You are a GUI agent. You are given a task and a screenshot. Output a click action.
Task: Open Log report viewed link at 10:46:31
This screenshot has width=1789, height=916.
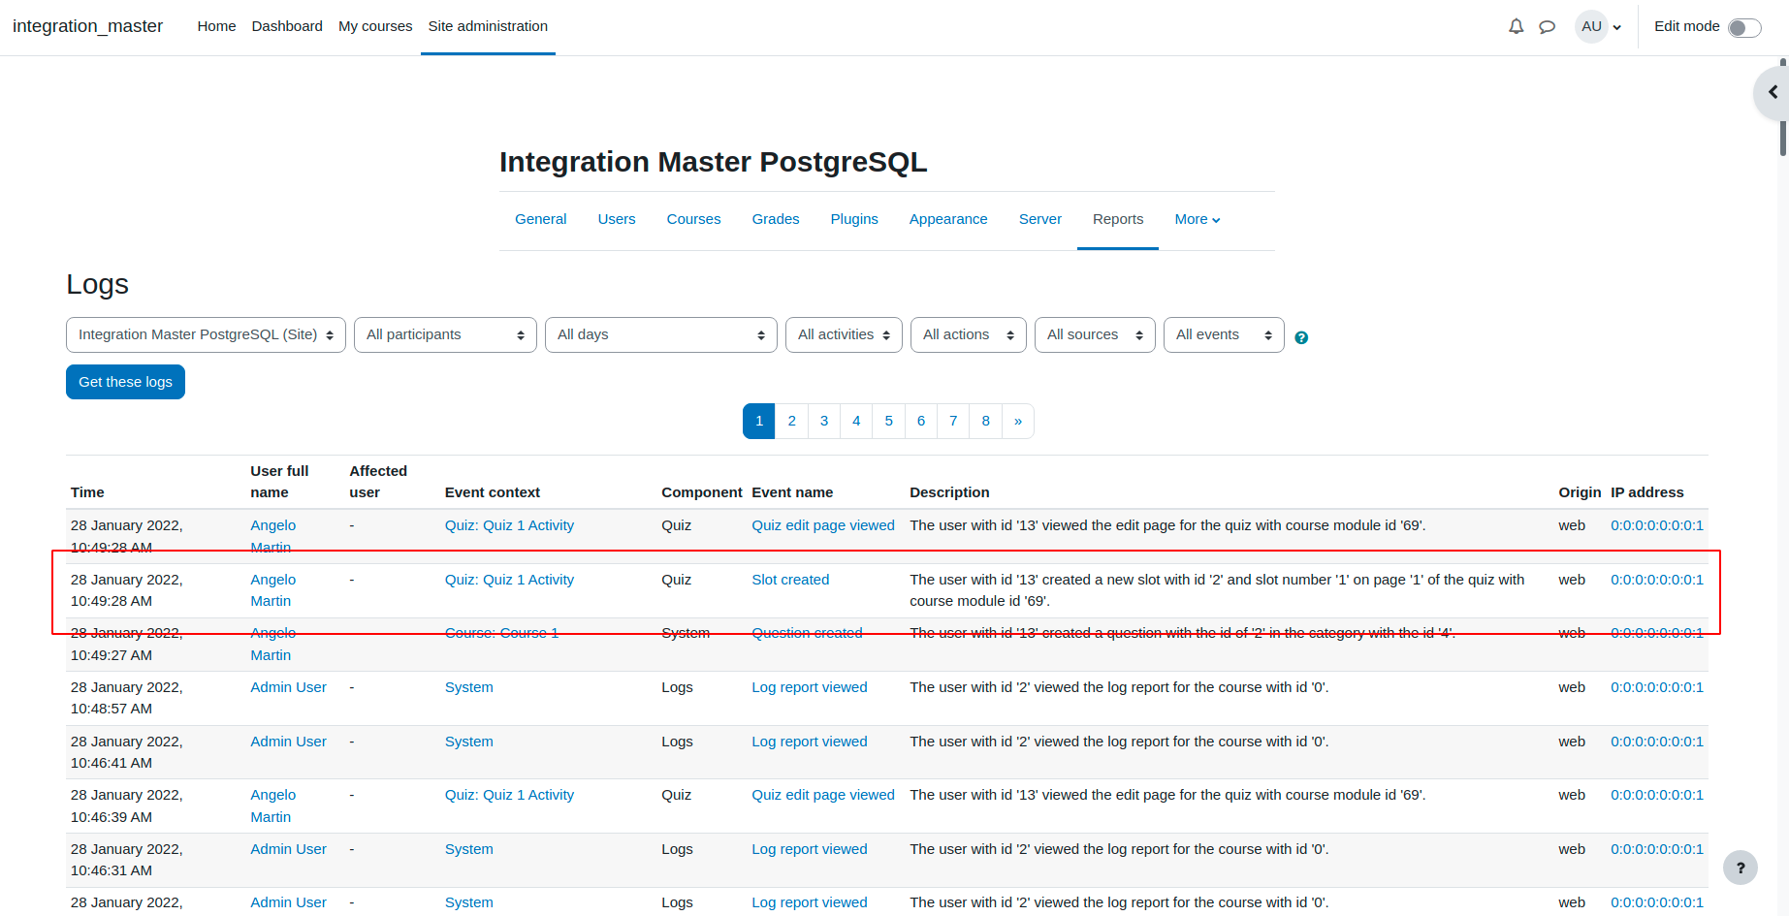tap(810, 849)
